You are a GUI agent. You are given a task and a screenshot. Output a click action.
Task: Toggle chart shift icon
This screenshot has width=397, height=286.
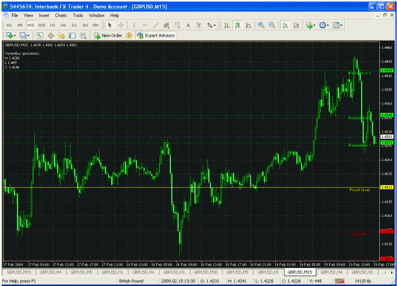point(297,25)
